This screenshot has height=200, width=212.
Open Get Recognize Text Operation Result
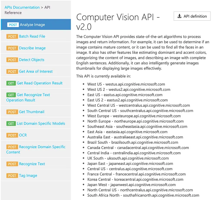tap(28, 98)
